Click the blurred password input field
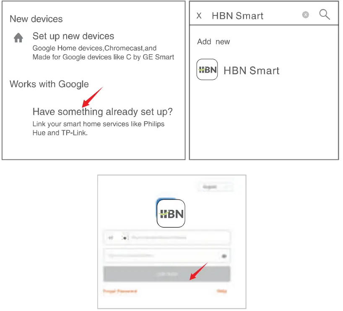343x311 pixels. [167, 256]
